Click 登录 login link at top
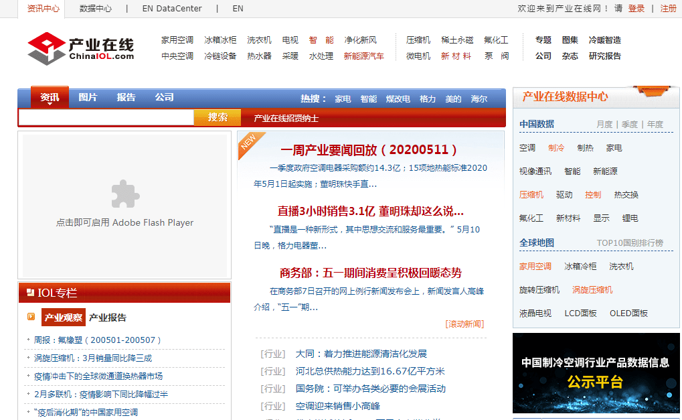 [636, 9]
